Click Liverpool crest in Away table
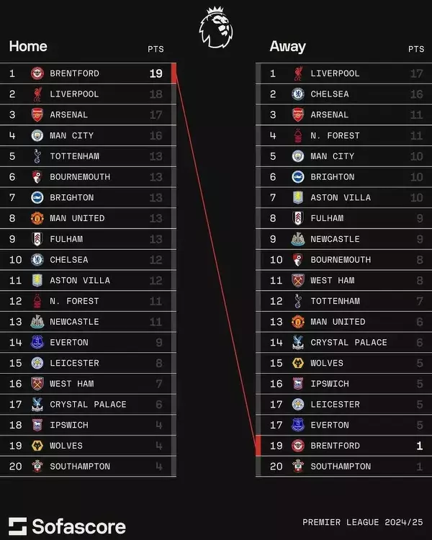The height and width of the screenshot is (540, 432). (298, 73)
